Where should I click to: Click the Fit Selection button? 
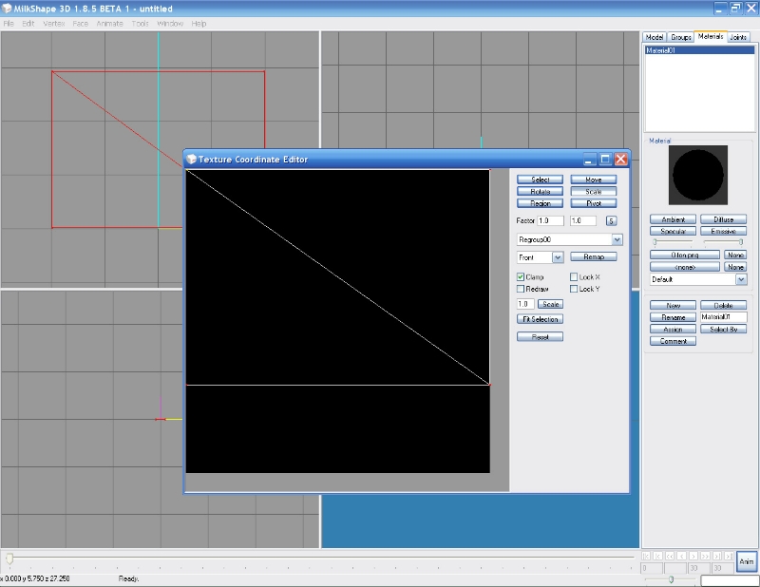(540, 319)
